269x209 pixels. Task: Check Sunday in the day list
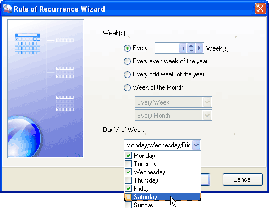tap(128, 205)
